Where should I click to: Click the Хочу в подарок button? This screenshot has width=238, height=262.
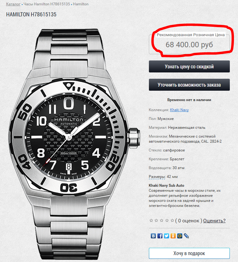click(x=189, y=253)
